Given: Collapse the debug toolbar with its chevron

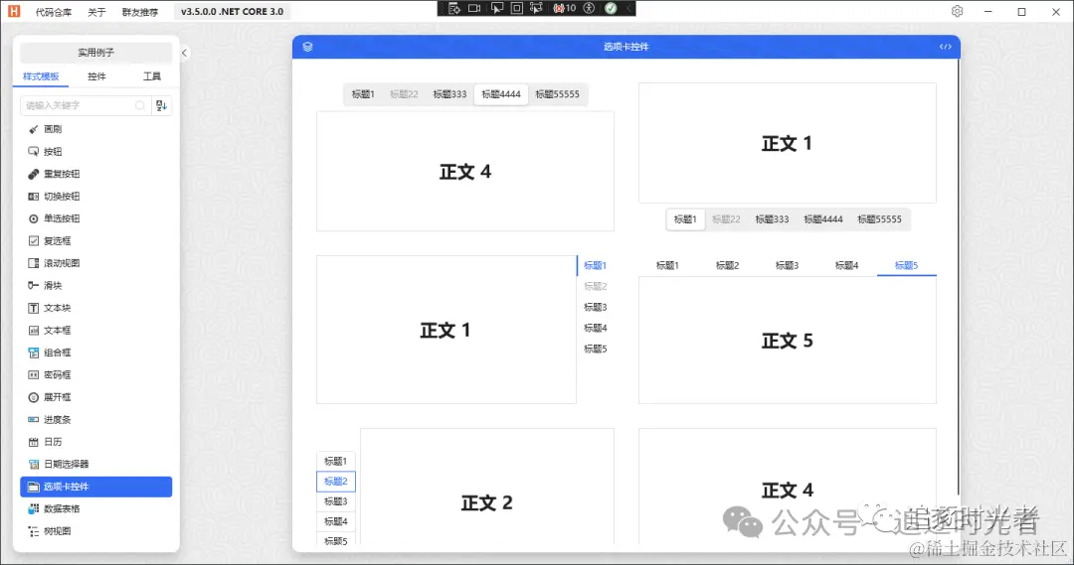Looking at the screenshot, I should point(628,8).
